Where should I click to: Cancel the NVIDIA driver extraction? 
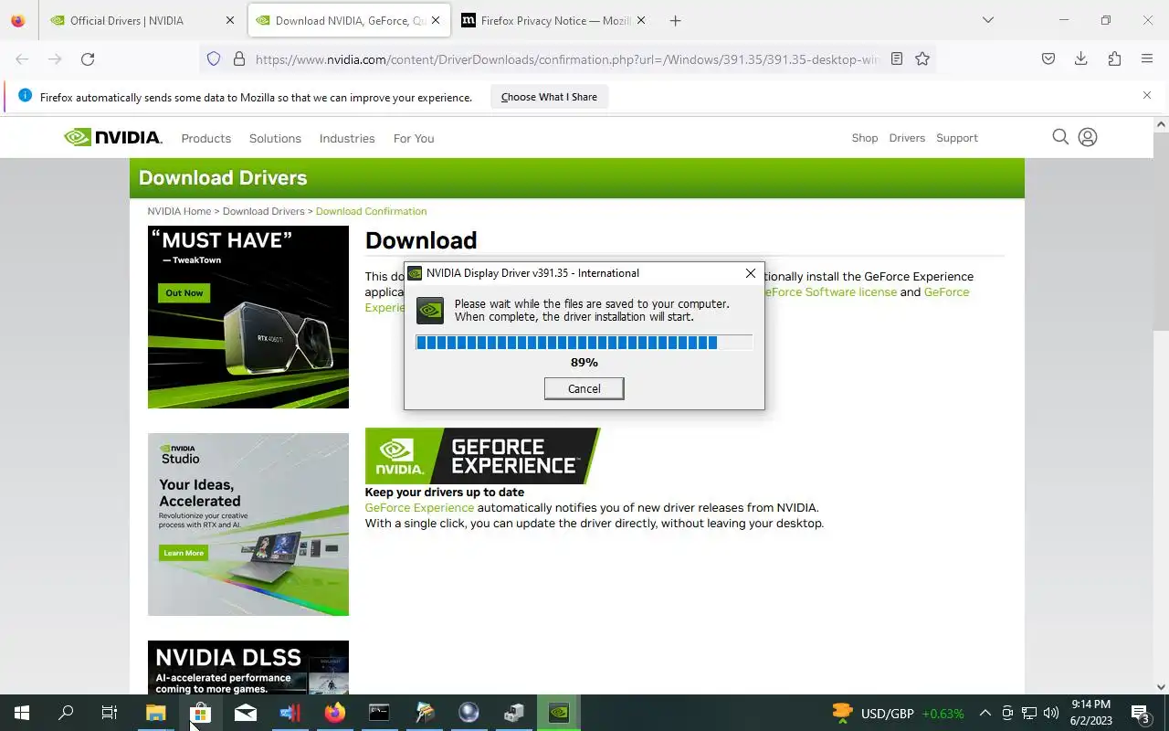pos(584,388)
